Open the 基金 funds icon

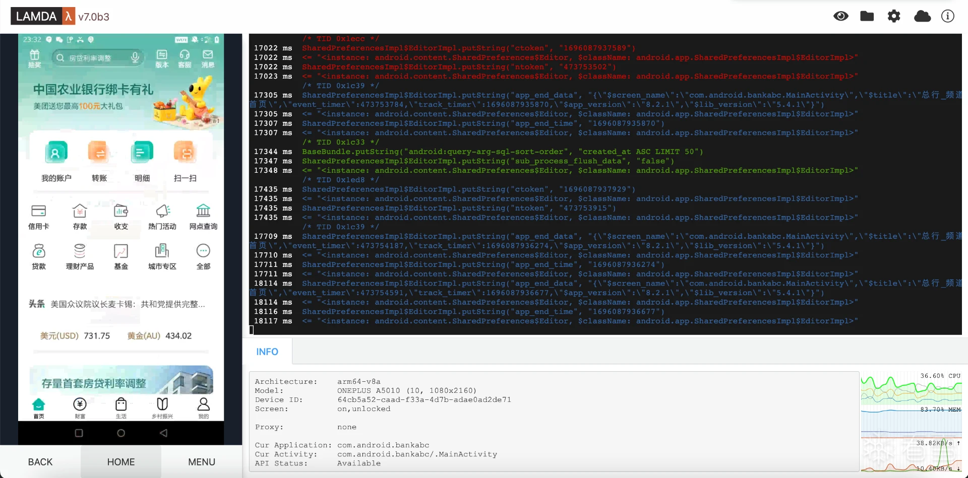[121, 256]
